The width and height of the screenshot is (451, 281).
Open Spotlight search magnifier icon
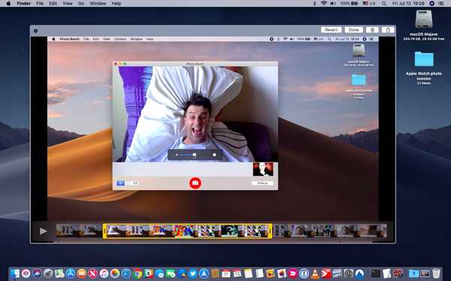384,4
